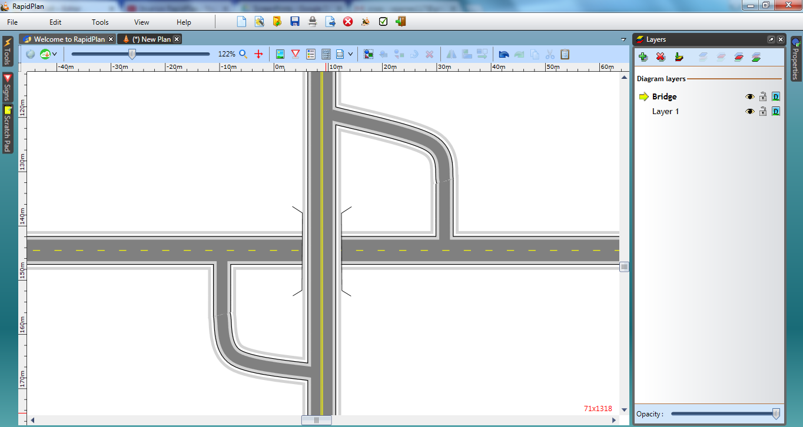Open the File menu
The width and height of the screenshot is (803, 427).
[x=12, y=22]
